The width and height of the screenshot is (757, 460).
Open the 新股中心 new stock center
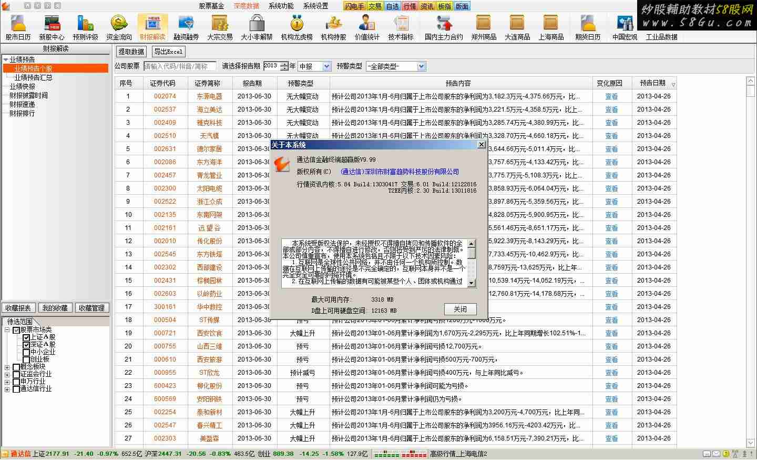[52, 27]
